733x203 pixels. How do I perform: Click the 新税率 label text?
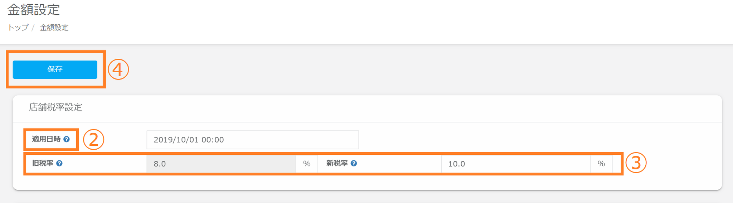pyautogui.click(x=337, y=163)
